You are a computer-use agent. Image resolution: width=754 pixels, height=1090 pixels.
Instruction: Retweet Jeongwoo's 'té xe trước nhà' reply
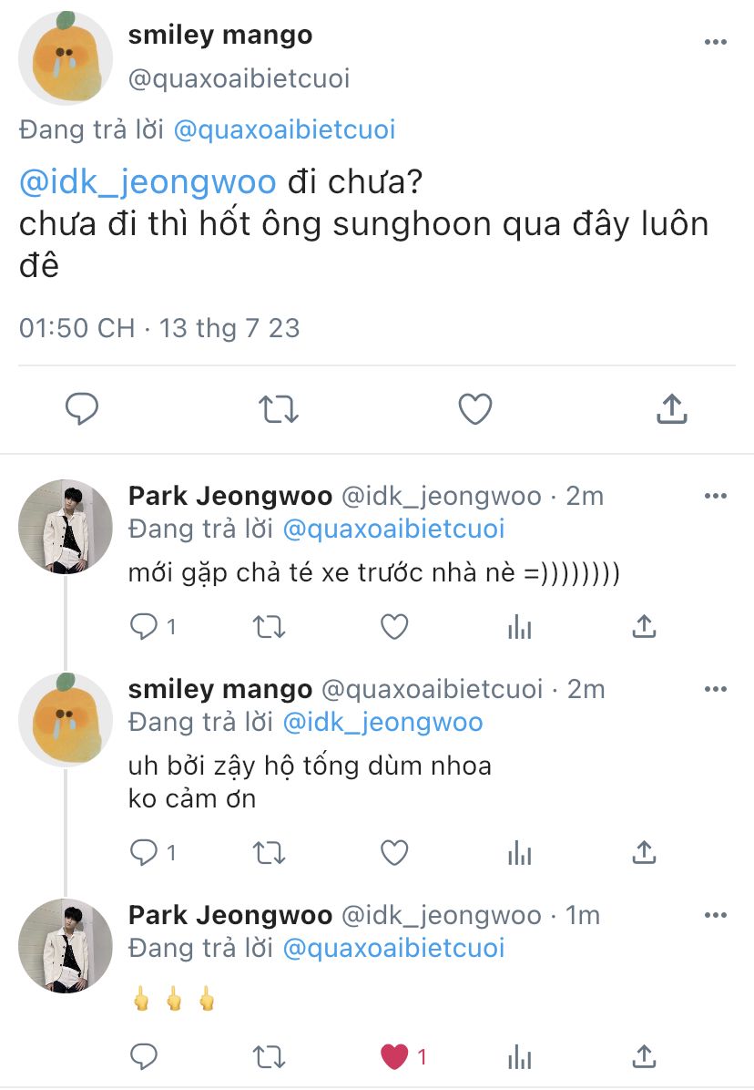[269, 626]
